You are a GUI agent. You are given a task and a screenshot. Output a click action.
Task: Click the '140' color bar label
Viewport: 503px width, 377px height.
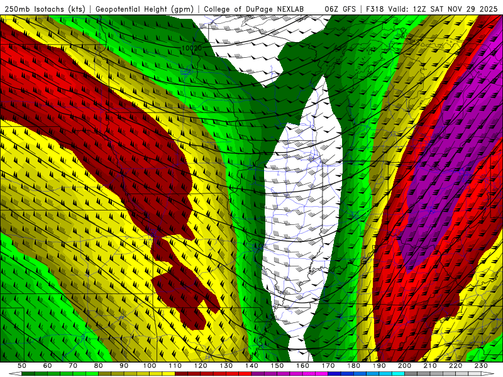251,366
